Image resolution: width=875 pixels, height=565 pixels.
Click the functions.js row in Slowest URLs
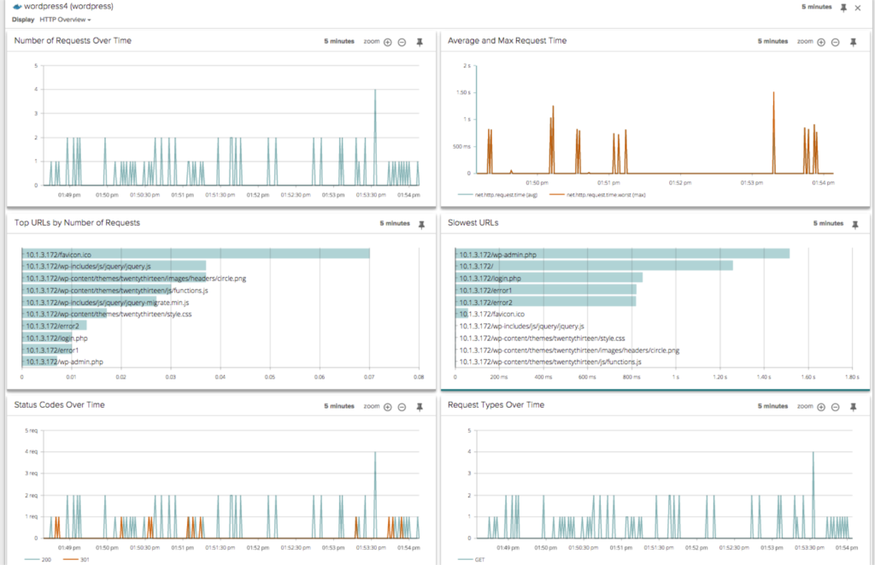click(549, 362)
